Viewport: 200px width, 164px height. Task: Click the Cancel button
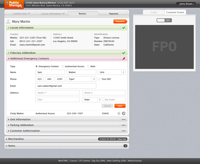[x=107, y=106]
